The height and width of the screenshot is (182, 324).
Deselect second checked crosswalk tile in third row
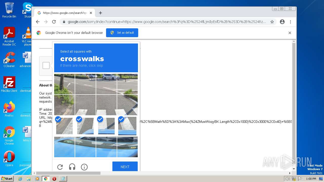pyautogui.click(x=85, y=126)
